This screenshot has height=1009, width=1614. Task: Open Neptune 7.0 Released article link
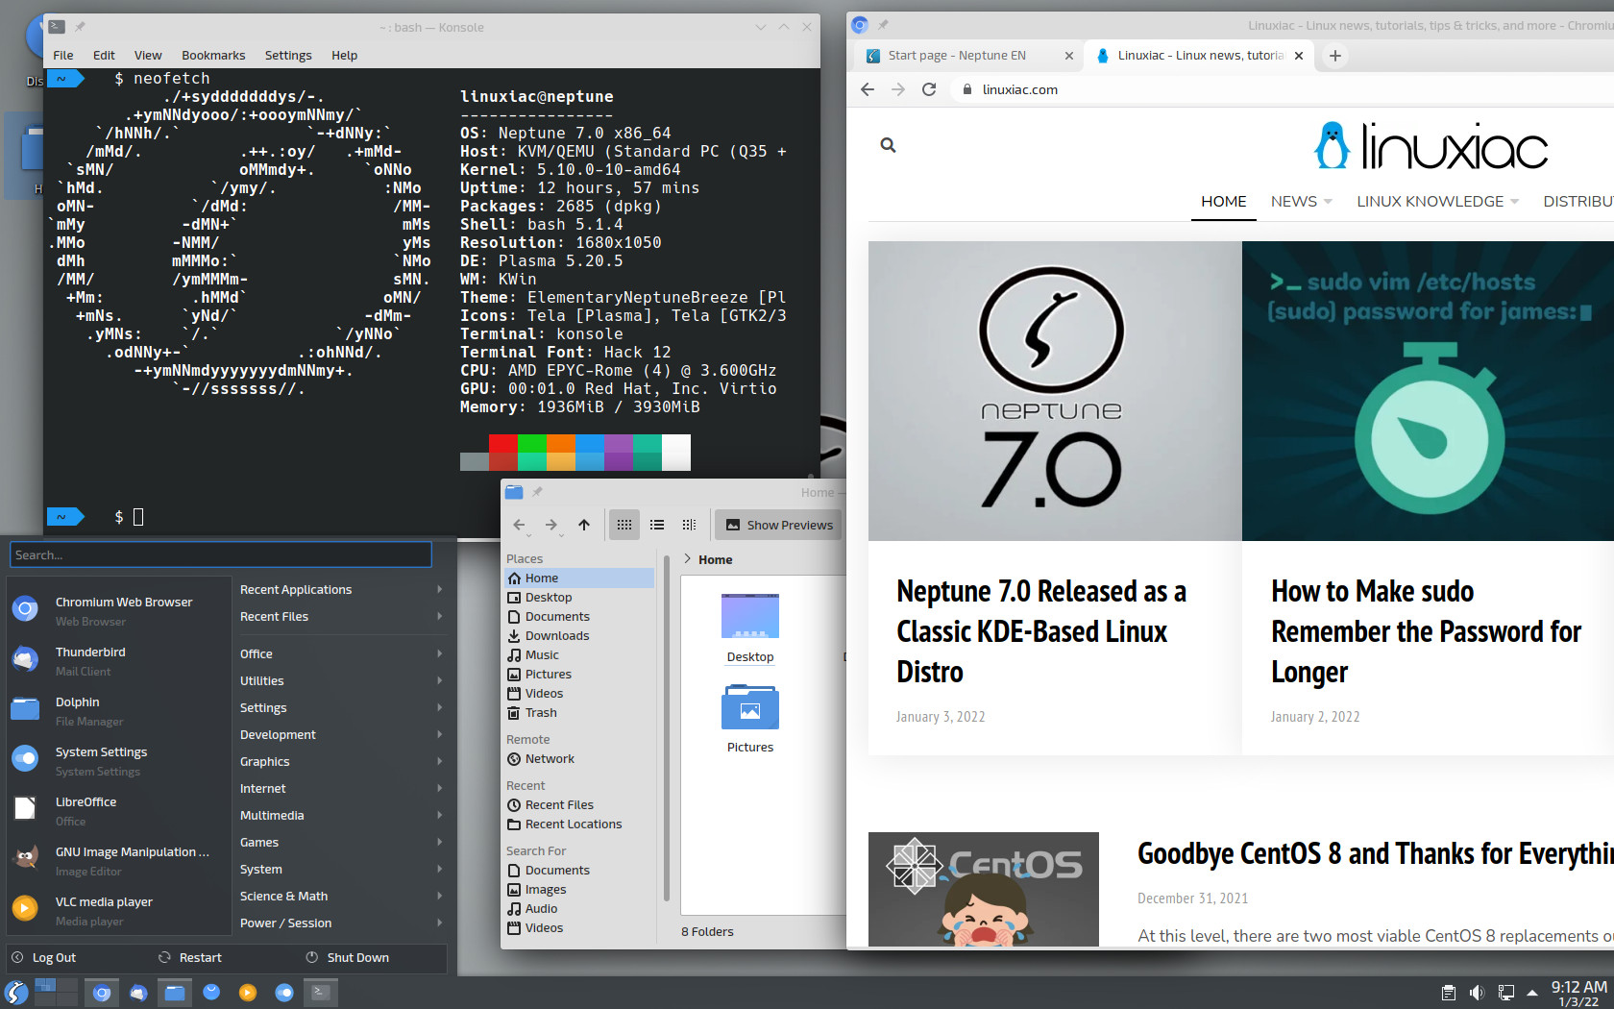click(x=1041, y=631)
